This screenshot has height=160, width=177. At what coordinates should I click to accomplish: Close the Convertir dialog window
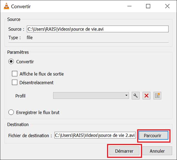pyautogui.click(x=167, y=6)
